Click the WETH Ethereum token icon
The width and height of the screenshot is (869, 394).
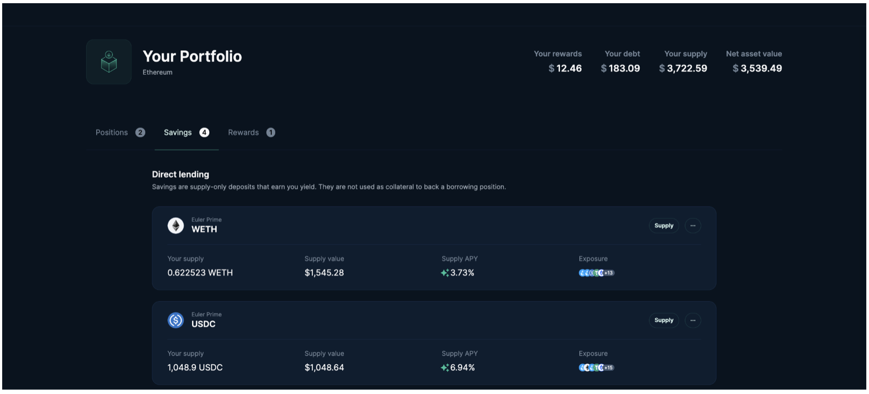pyautogui.click(x=176, y=225)
